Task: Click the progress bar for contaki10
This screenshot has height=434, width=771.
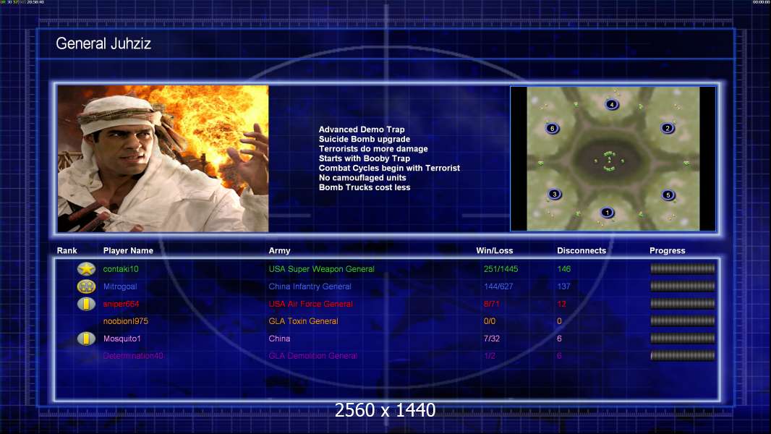Action: [x=683, y=269]
